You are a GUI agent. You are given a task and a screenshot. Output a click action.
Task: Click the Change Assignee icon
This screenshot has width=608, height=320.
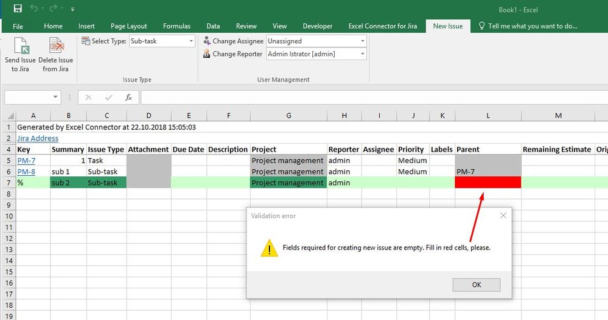[x=207, y=41]
